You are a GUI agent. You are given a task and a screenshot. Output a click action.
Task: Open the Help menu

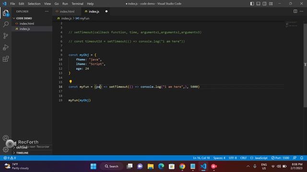(x=90, y=3)
